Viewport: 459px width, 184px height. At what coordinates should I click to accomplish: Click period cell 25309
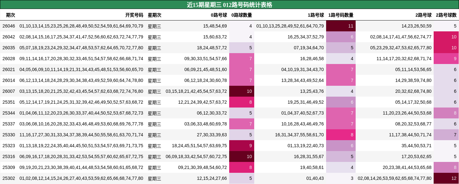(9, 167)
